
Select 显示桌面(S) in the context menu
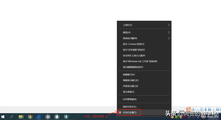click(x=144, y=92)
